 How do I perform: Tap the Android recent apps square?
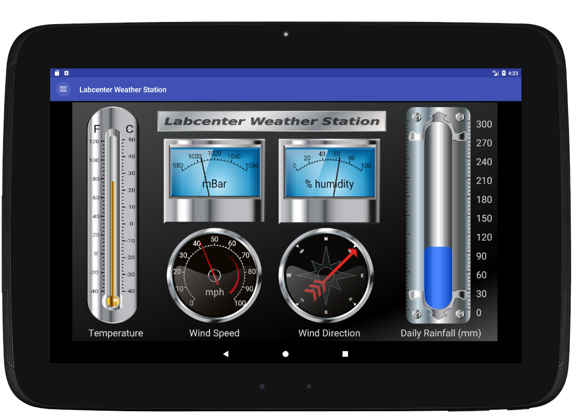click(345, 354)
